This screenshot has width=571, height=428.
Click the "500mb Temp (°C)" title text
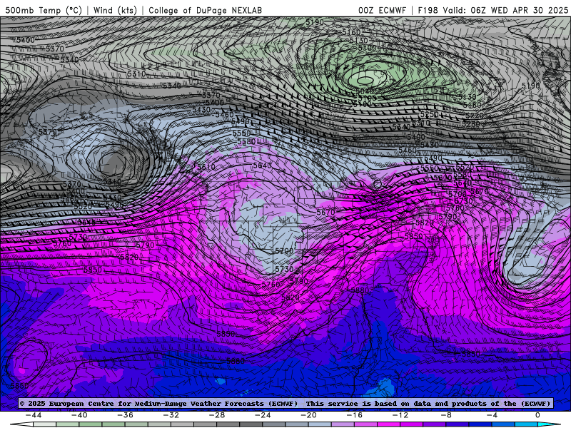pos(44,10)
